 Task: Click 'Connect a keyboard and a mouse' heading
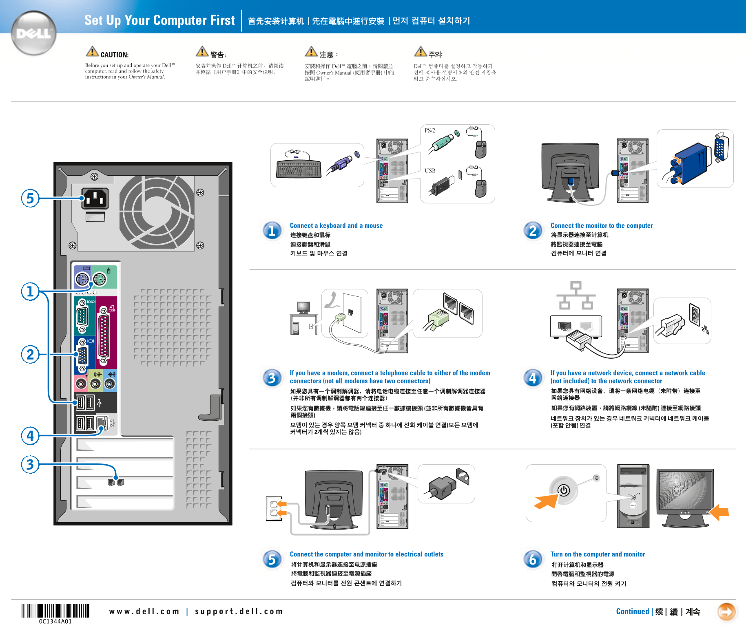coord(336,225)
